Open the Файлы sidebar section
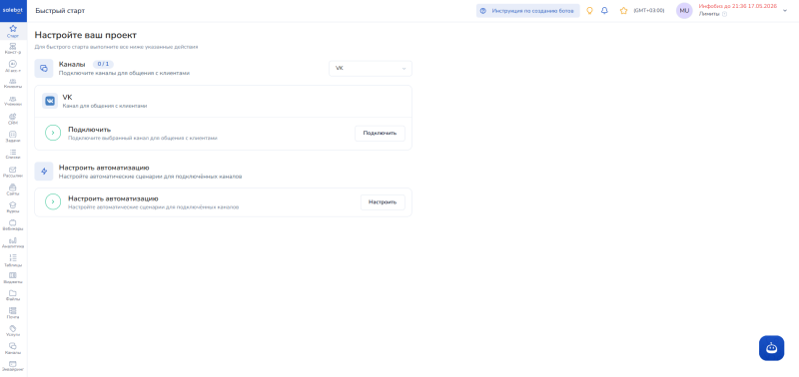 [13, 295]
